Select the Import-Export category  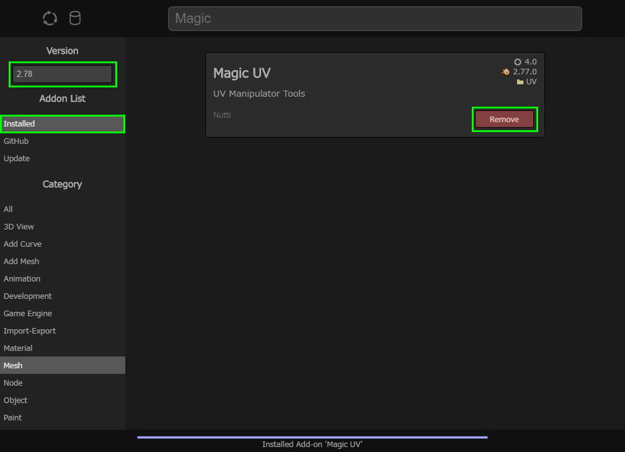tap(63, 331)
